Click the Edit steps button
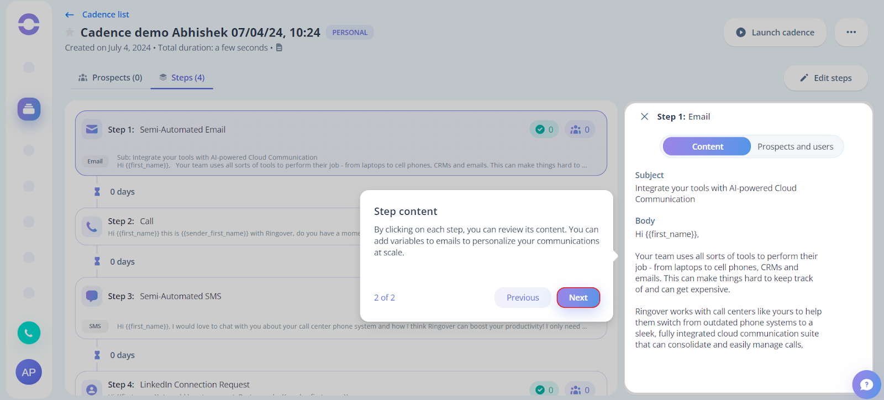Viewport: 884px width, 400px height. (x=826, y=78)
